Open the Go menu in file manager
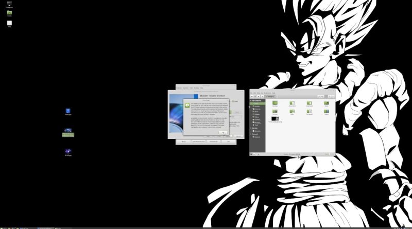Viewport: 412px width, 229px height. [262, 93]
